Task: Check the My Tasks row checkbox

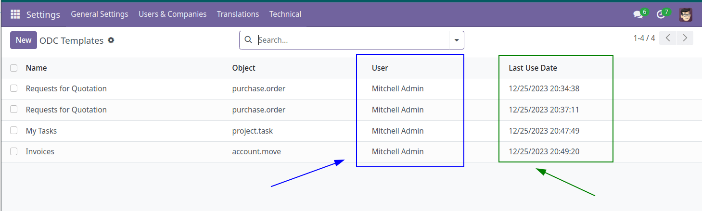Action: pyautogui.click(x=14, y=131)
